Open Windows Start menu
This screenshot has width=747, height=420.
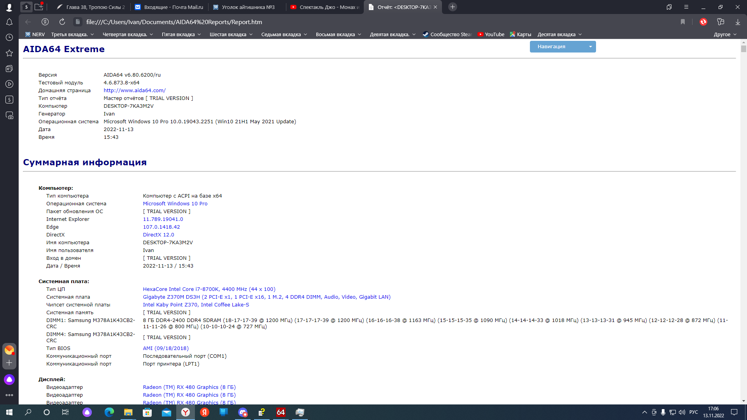9,412
